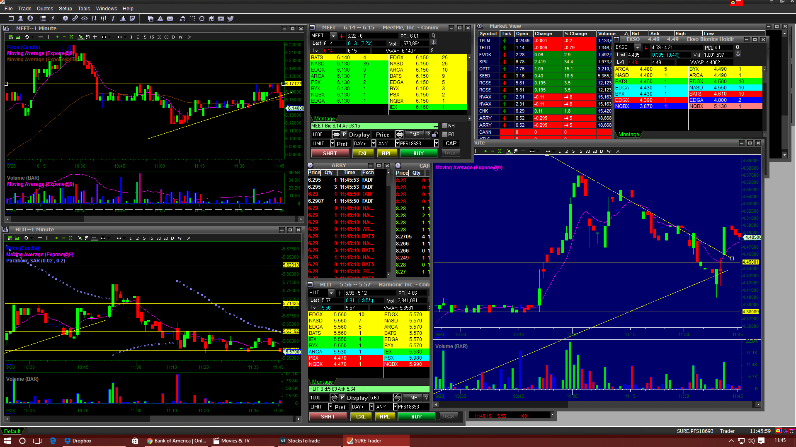The image size is (796, 447).
Task: Open the DAY+ time-in-force dropdown for MEET
Action: (373, 144)
